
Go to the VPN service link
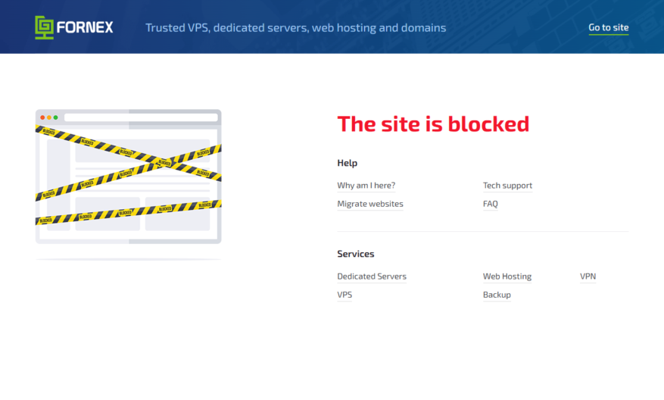(x=588, y=277)
